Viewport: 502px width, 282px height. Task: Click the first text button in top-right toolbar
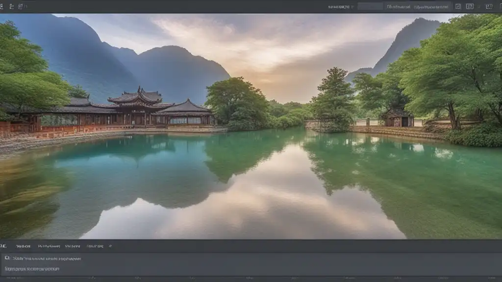coord(398,7)
